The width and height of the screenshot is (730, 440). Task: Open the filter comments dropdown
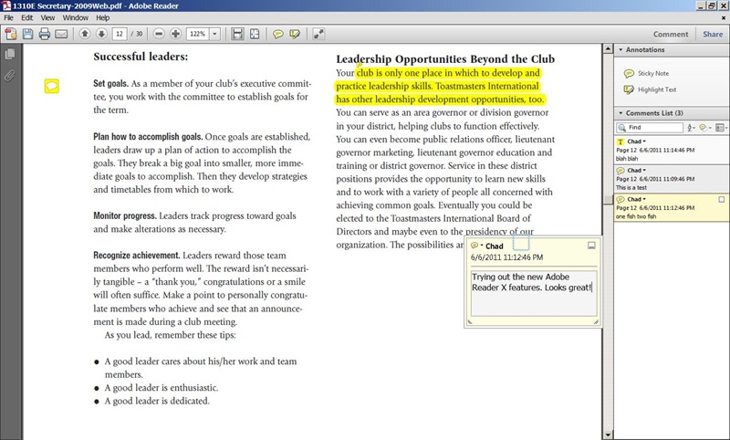tap(705, 128)
